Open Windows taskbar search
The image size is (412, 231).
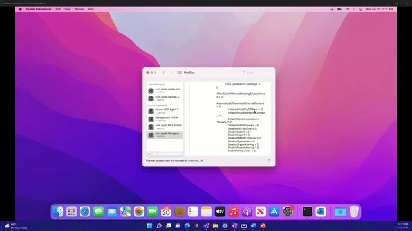159,226
